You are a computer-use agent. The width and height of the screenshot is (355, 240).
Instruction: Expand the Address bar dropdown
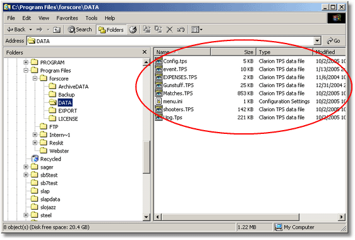317,41
